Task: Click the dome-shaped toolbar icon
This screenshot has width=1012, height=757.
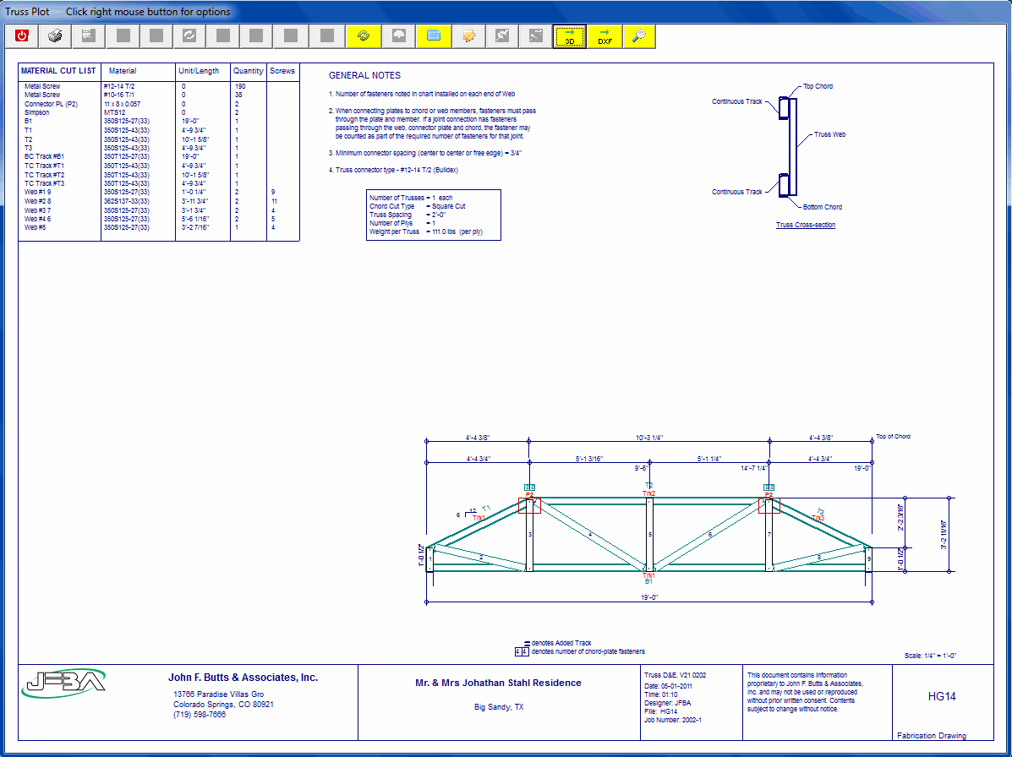Action: click(398, 36)
